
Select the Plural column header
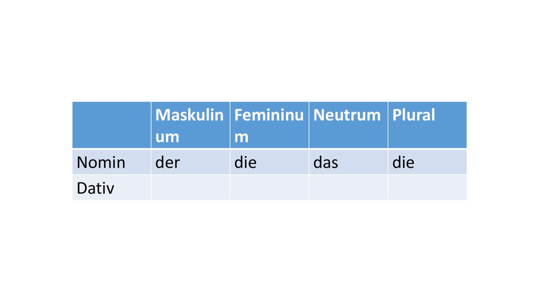coord(427,125)
